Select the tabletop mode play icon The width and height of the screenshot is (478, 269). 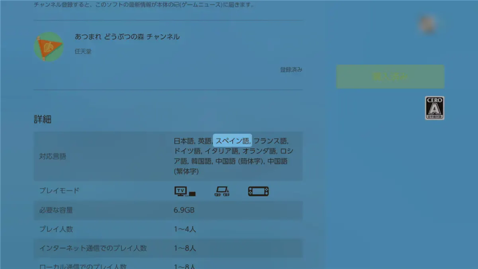pos(222,191)
